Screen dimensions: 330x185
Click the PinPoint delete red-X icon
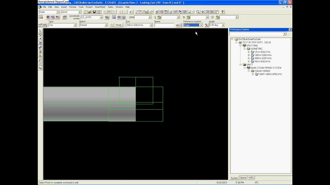pyautogui.click(x=41, y=17)
